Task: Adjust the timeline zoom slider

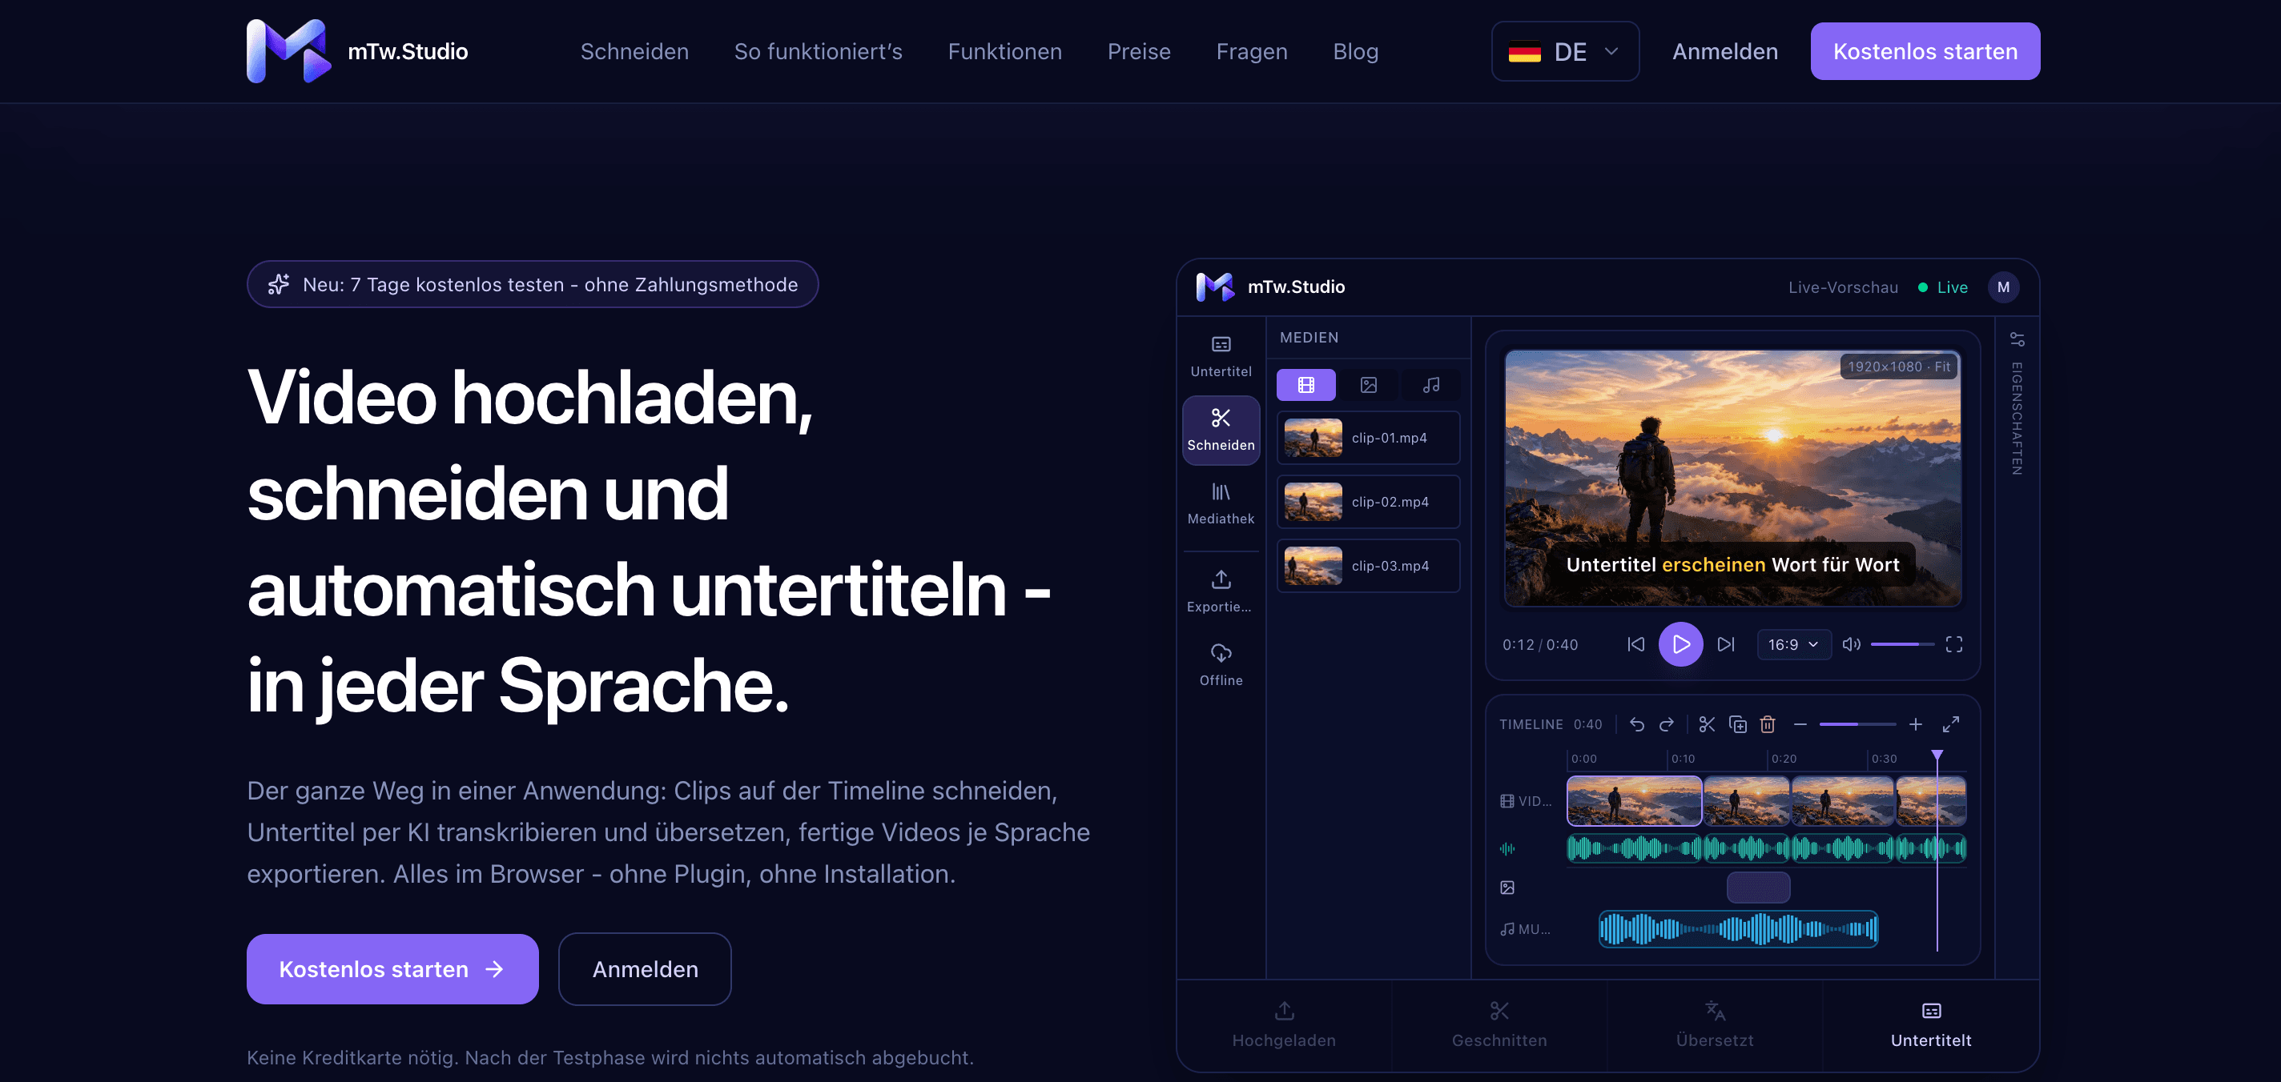Action: [x=1857, y=724]
